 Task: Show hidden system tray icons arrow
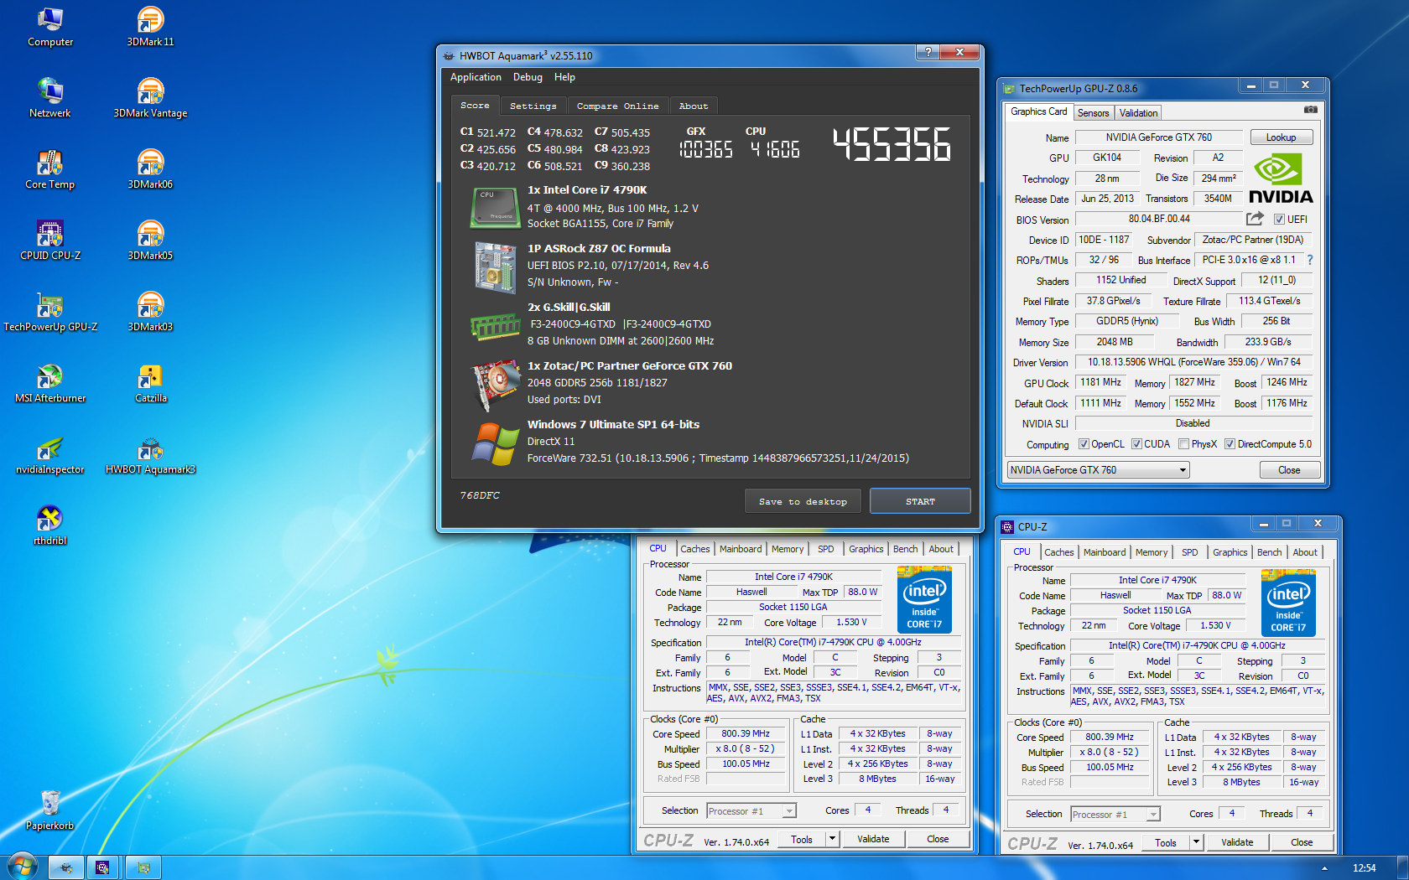point(1324,868)
